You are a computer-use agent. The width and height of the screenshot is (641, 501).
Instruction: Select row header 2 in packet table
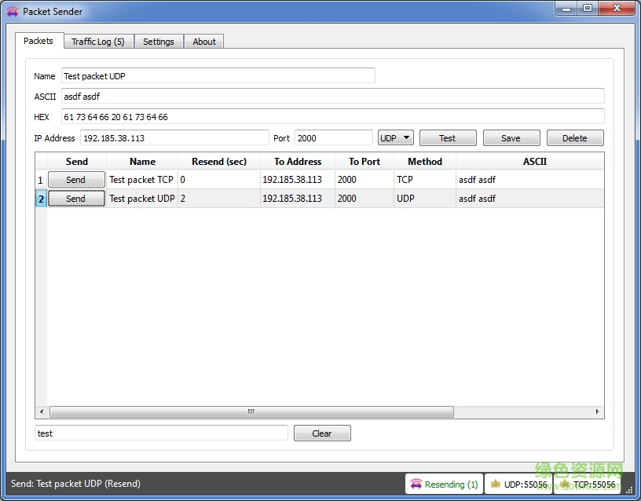[x=41, y=199]
